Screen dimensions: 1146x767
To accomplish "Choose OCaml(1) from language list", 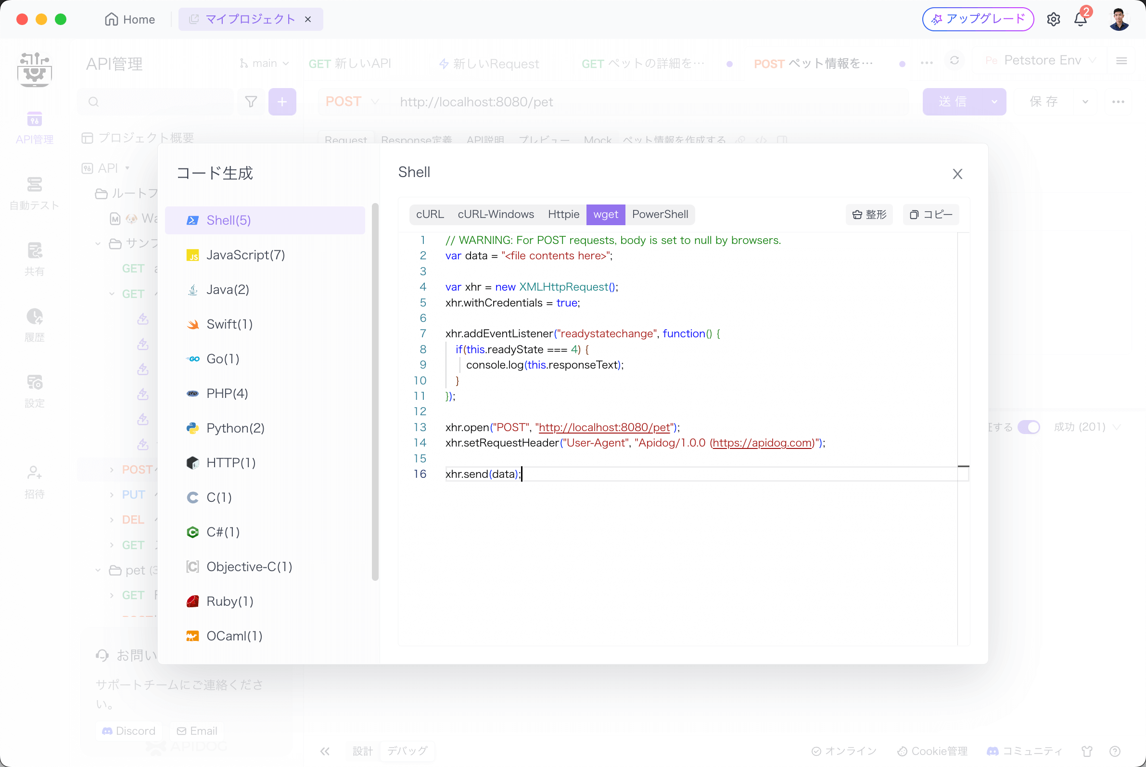I will point(265,636).
